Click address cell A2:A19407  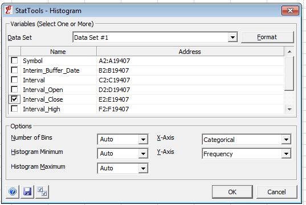[x=114, y=61]
